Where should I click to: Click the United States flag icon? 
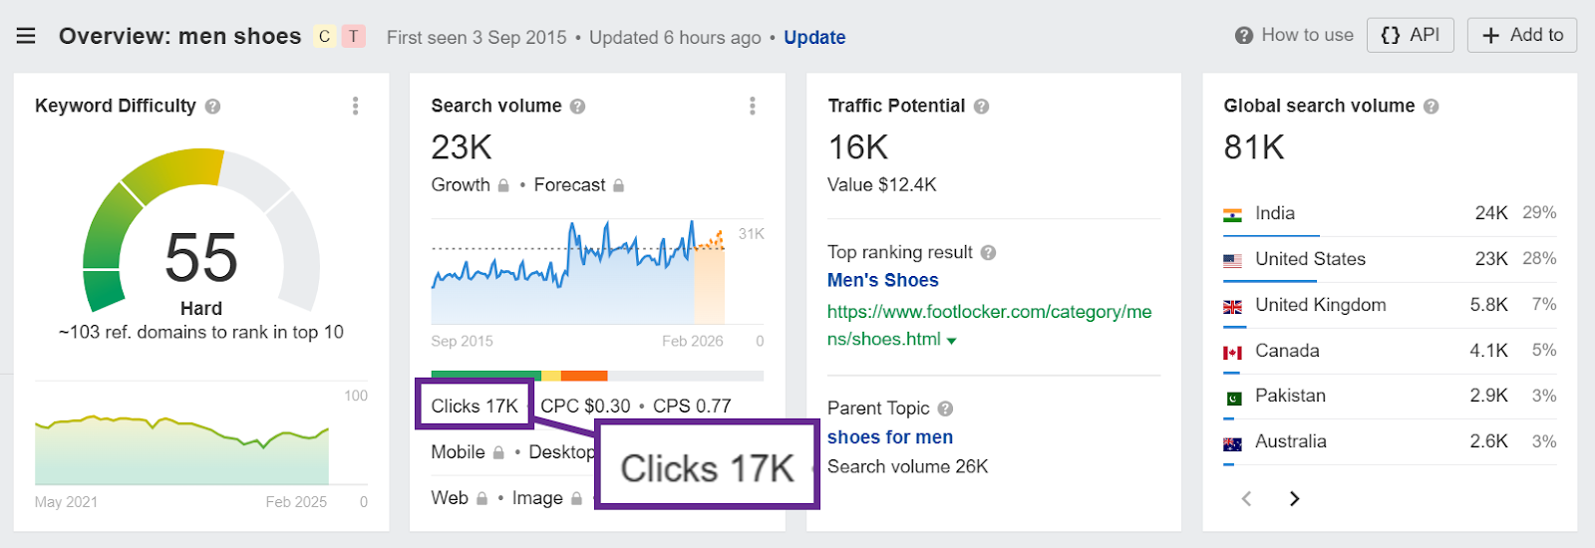click(x=1232, y=260)
